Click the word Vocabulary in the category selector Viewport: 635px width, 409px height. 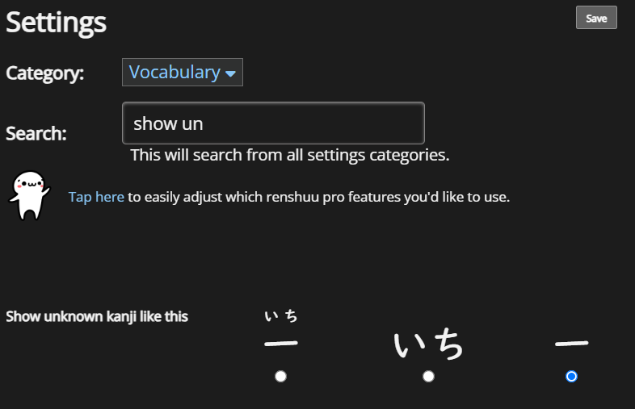(x=175, y=72)
